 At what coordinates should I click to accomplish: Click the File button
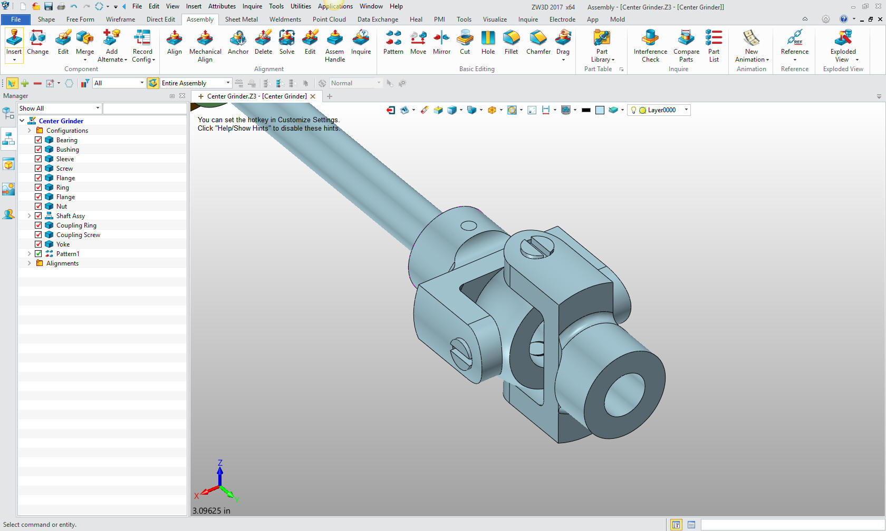tap(16, 19)
